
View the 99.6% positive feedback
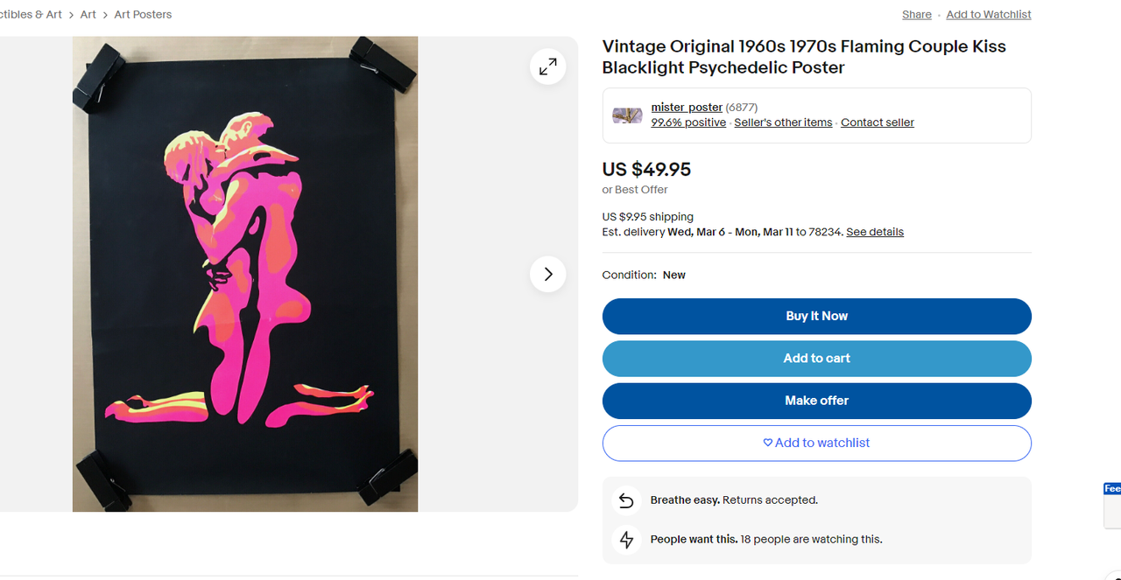[688, 122]
